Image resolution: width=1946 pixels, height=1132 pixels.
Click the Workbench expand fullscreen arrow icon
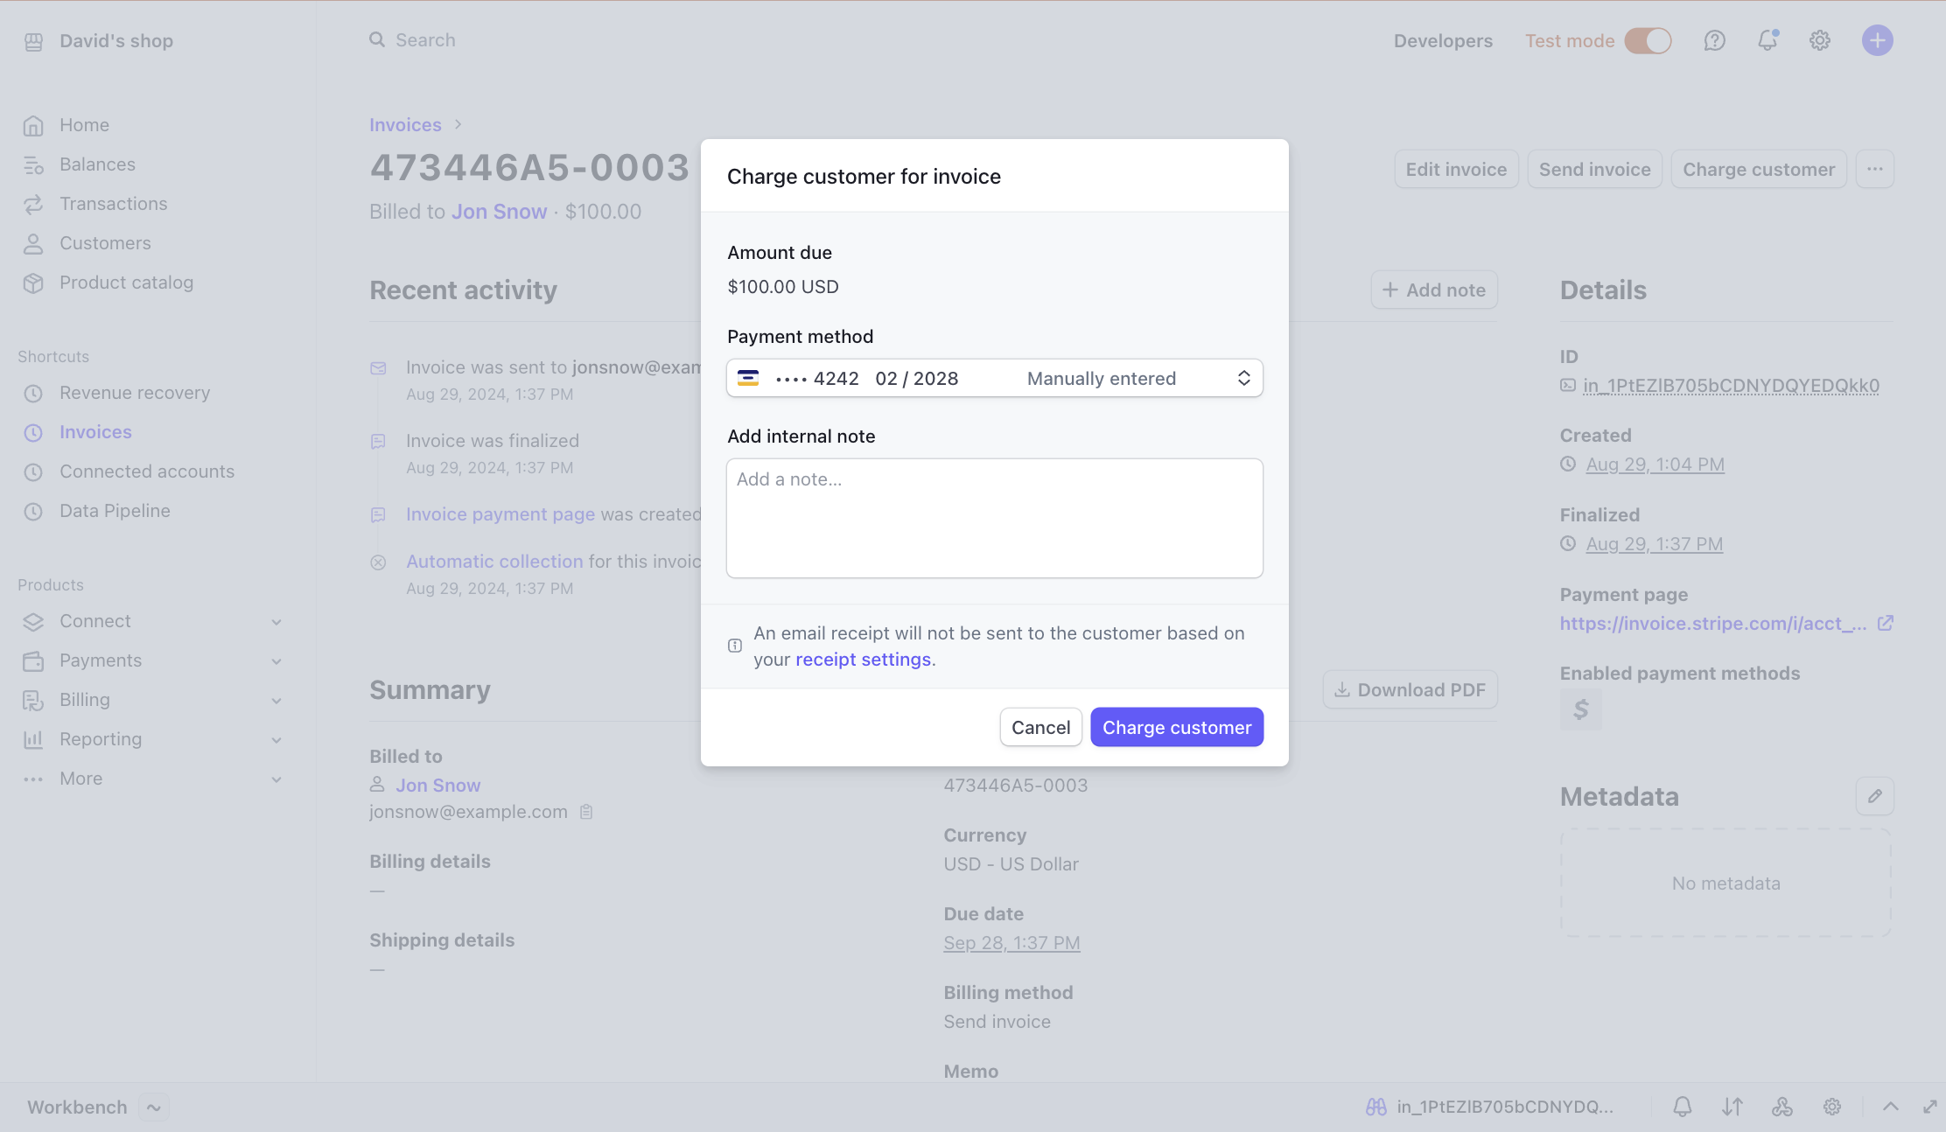(x=1929, y=1107)
